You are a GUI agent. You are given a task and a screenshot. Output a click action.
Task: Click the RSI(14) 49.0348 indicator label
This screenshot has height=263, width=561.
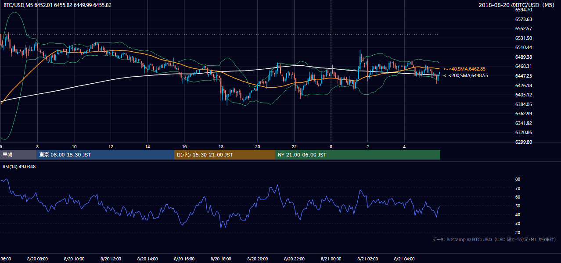19,167
